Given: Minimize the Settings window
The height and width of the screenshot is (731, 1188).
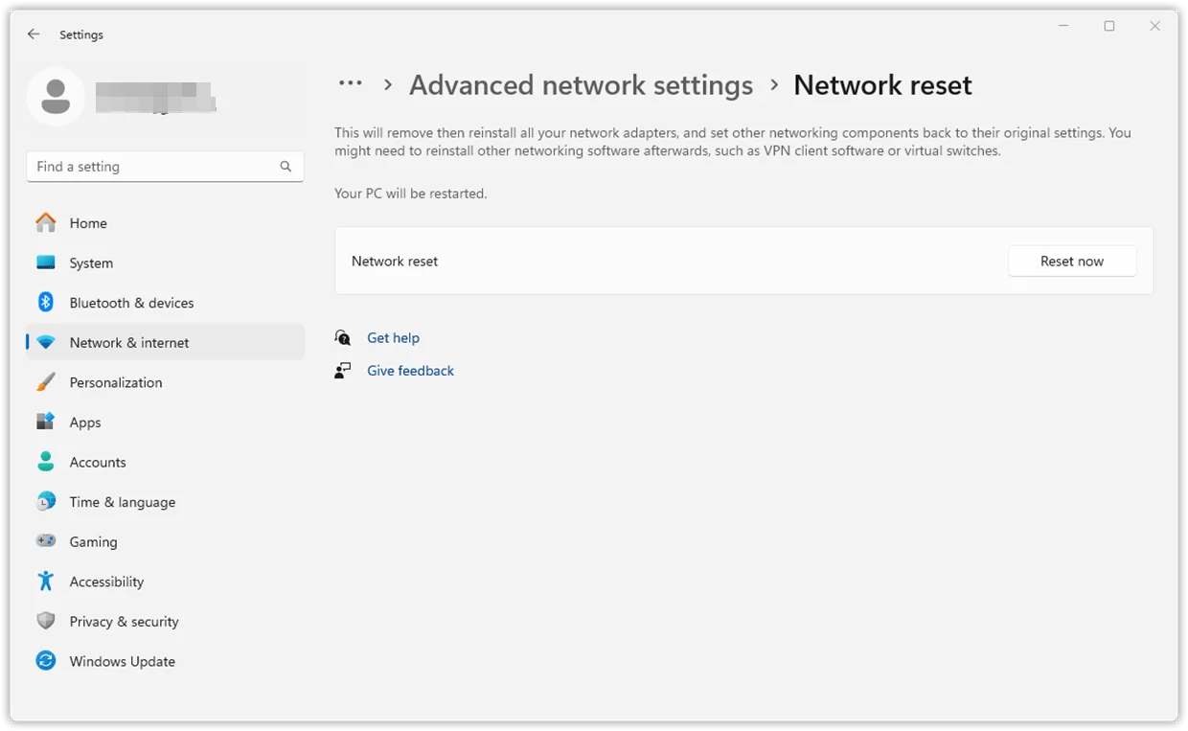Looking at the screenshot, I should click(1064, 27).
